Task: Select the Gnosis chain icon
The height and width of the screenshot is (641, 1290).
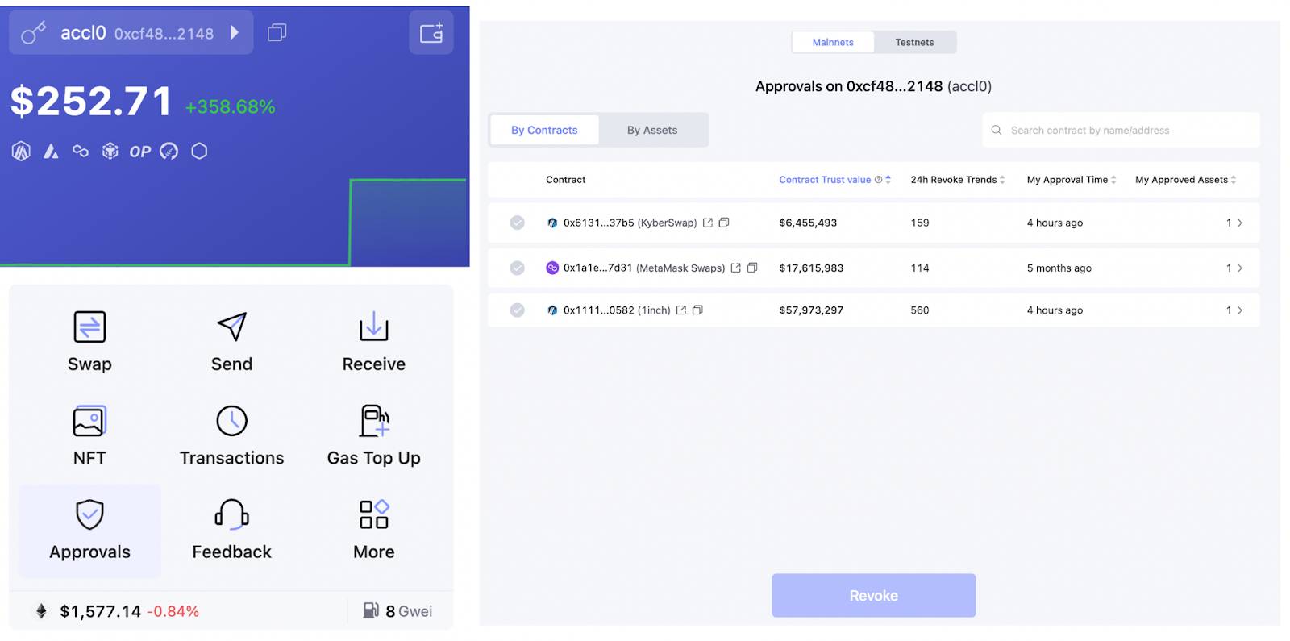Action: click(169, 151)
